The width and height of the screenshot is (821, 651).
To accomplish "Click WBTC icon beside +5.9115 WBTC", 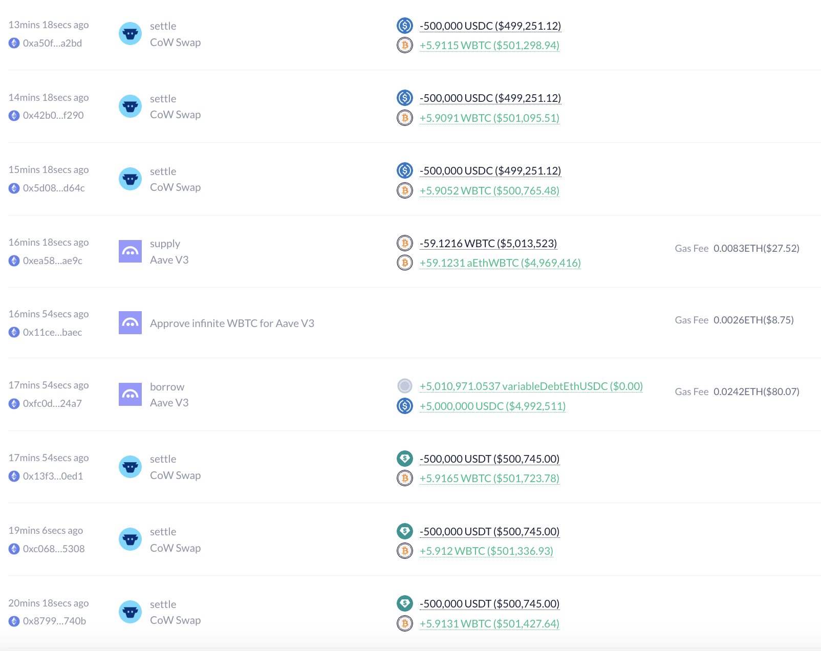I will coord(405,45).
